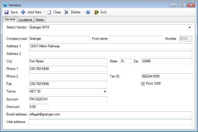Click the empty Address 2 field
This screenshot has width=198, height=132.
[x=110, y=54]
